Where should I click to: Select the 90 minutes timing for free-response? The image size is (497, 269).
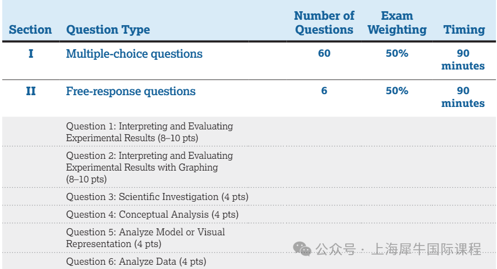[x=463, y=97]
